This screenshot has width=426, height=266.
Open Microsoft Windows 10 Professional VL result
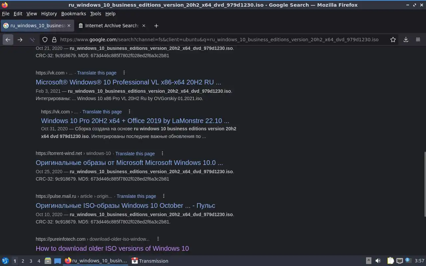pyautogui.click(x=128, y=82)
